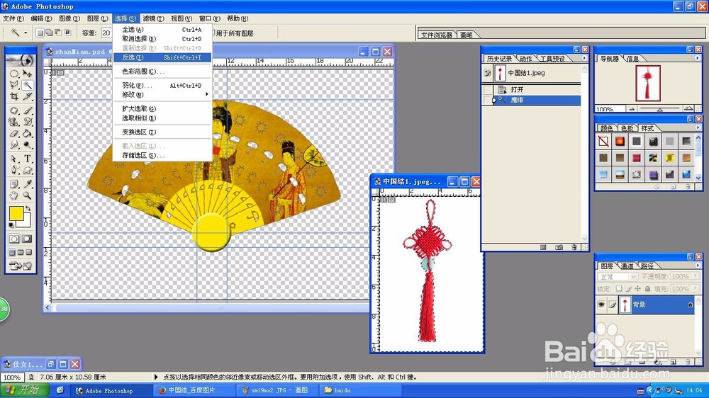Screen dimensions: 709x398
Task: Select the Zoom tool
Action: 28,195
